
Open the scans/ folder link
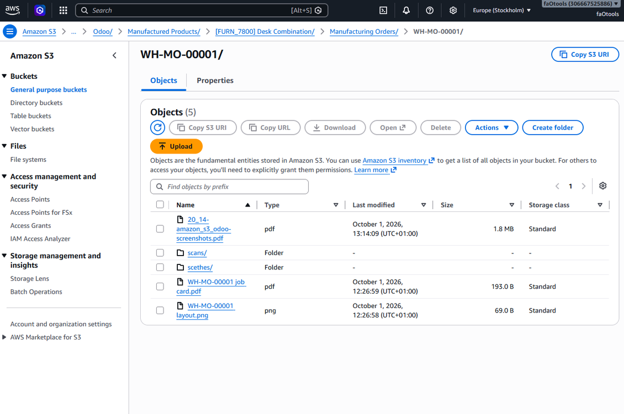197,253
